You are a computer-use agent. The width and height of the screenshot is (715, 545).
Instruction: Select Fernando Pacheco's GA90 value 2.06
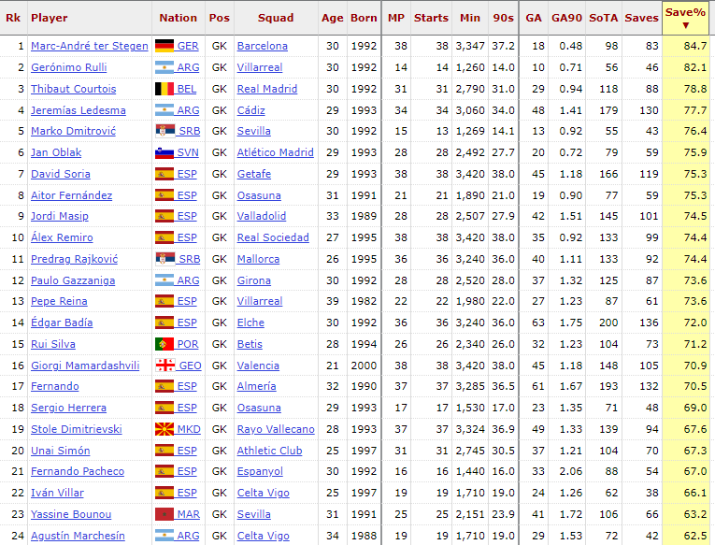pos(571,471)
